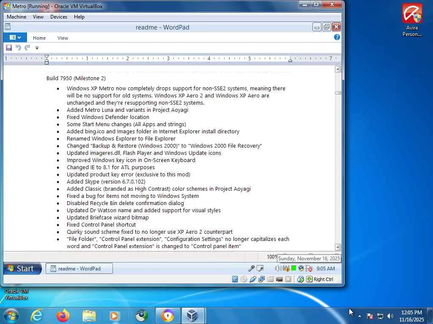Click the 100% zoom level in WordPad status bar

tap(272, 257)
